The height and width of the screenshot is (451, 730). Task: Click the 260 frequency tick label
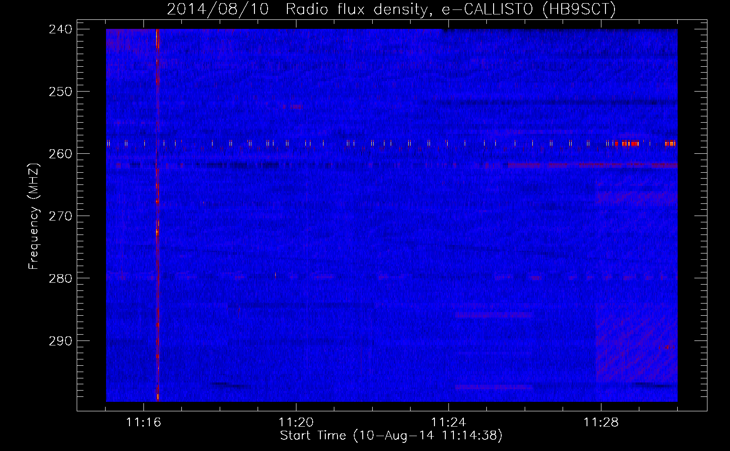click(60, 154)
